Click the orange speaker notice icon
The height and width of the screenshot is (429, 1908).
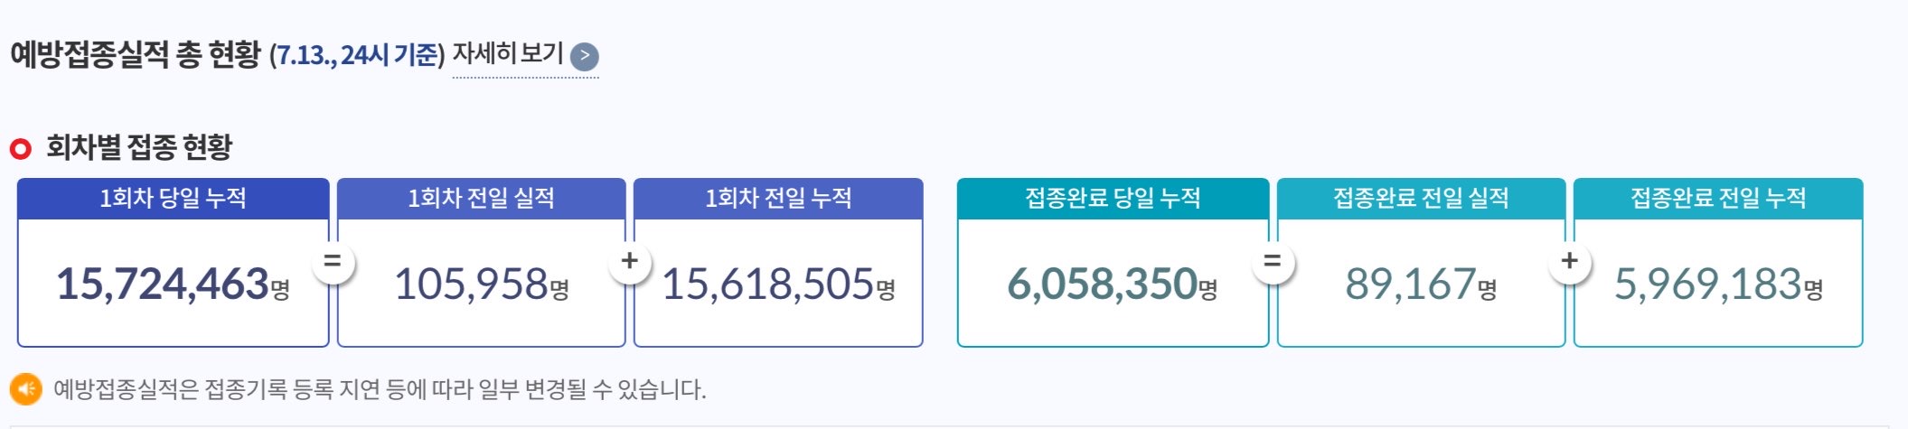(x=26, y=389)
